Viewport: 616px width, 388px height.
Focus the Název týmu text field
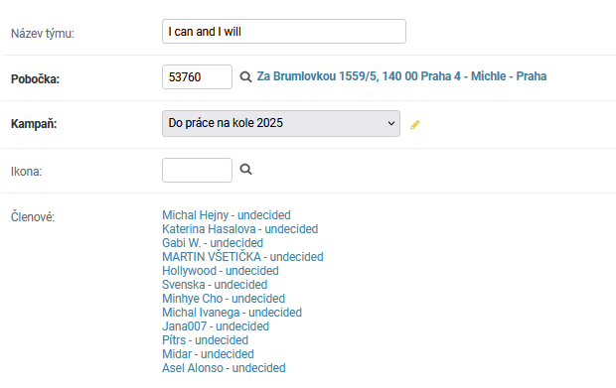[x=284, y=32]
